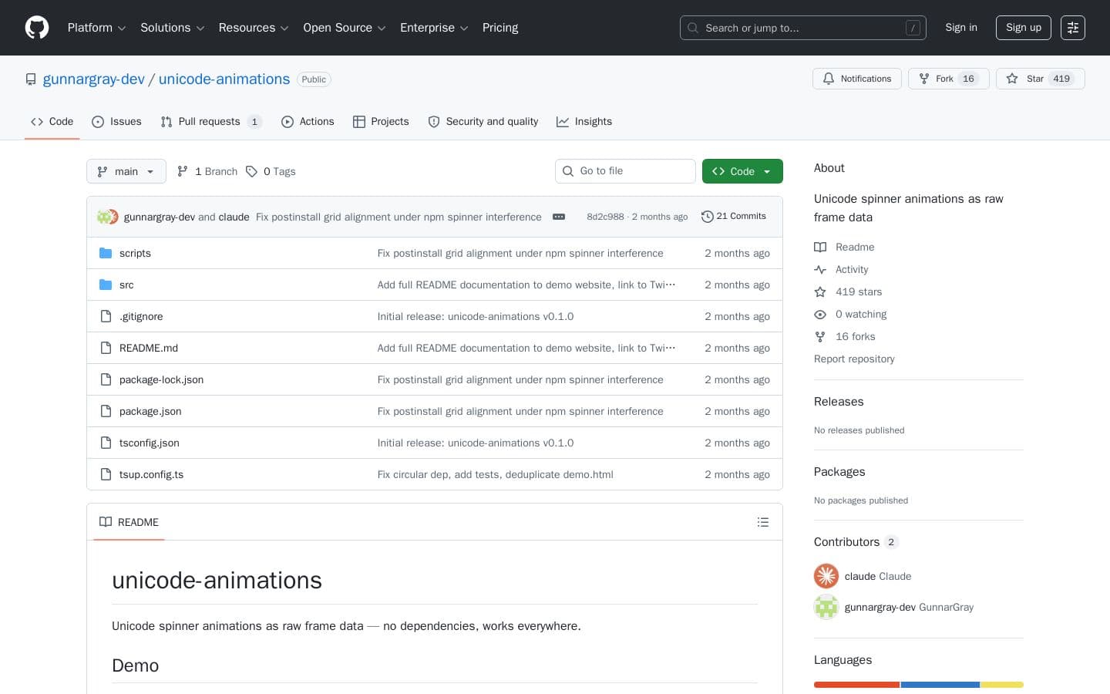Viewport: 1110px width, 694px height.
Task: Click the commit author avatars in the header row
Action: [x=108, y=217]
